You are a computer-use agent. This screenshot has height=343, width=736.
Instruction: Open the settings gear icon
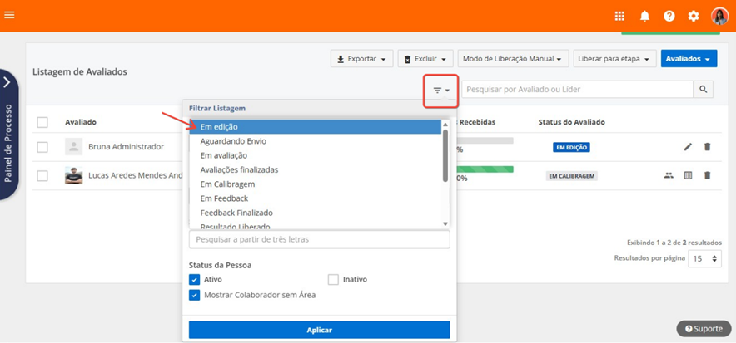click(x=694, y=16)
